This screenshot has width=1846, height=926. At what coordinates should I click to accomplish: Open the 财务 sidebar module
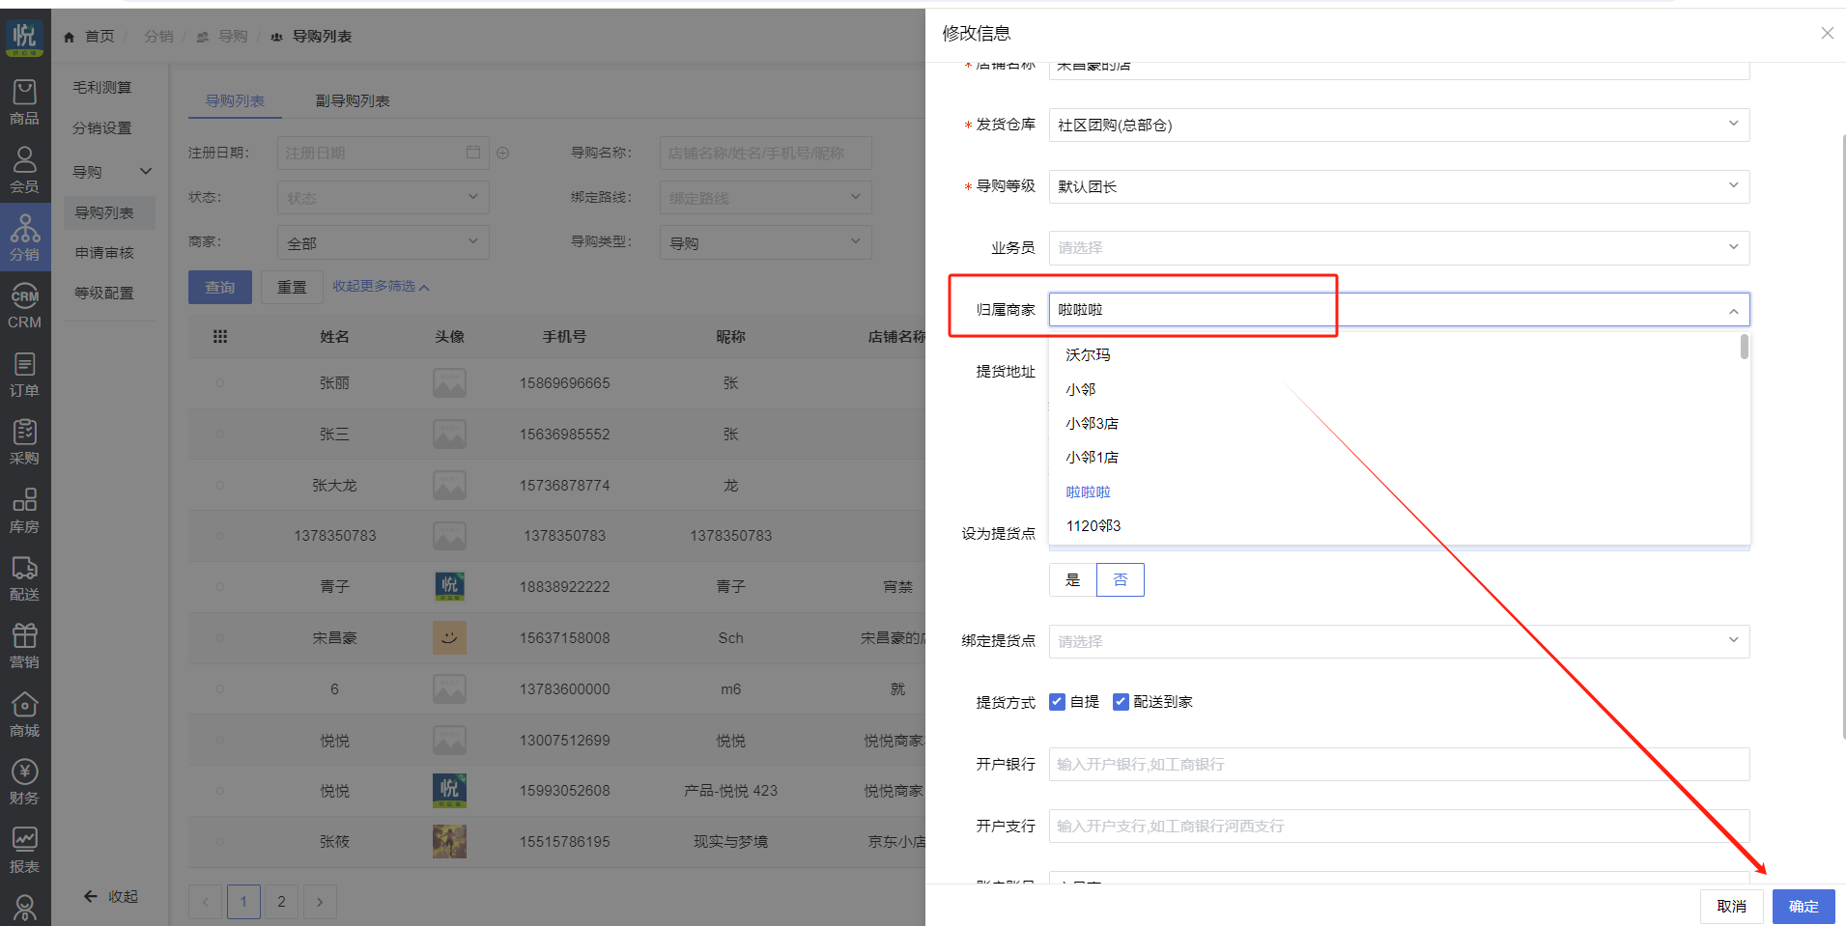coord(24,782)
